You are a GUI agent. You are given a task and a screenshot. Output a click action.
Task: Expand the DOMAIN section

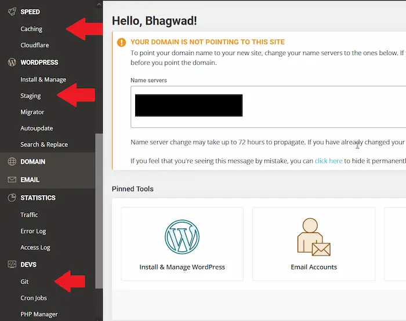point(48,162)
